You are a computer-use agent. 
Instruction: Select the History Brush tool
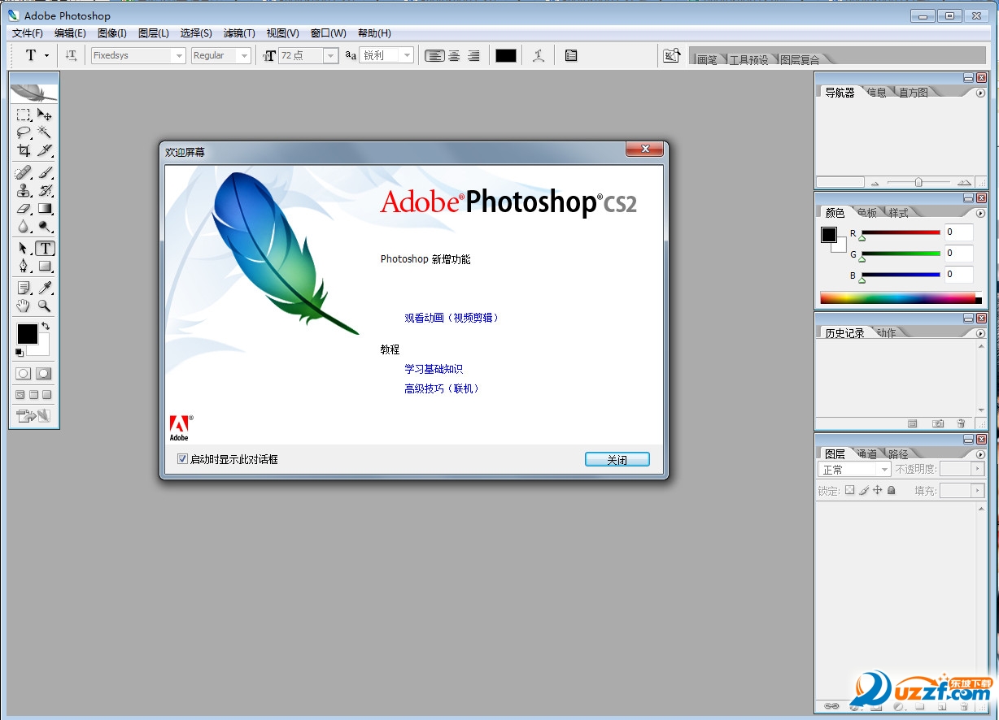(45, 190)
